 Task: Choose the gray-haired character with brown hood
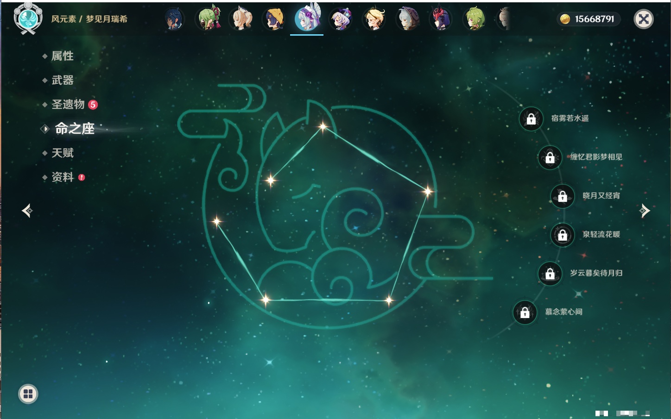[407, 19]
